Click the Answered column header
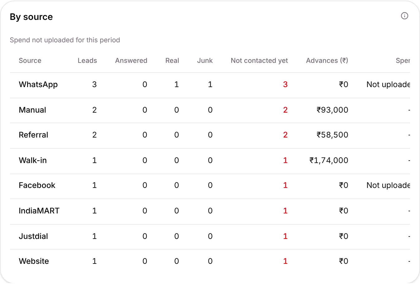Viewport: 420px width, 285px height. tap(131, 61)
